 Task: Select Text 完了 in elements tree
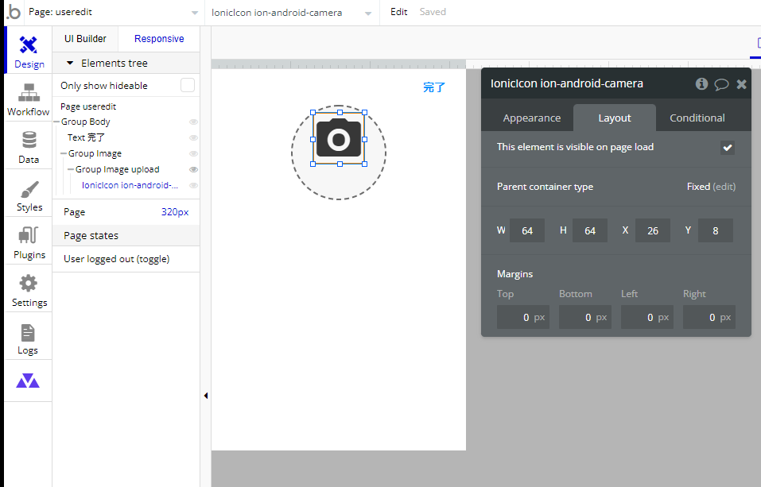[x=86, y=137]
